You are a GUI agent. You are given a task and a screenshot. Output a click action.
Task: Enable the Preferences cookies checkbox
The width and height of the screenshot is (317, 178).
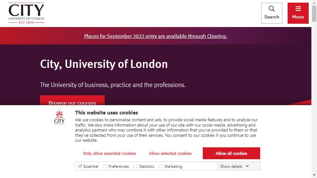[105, 166]
